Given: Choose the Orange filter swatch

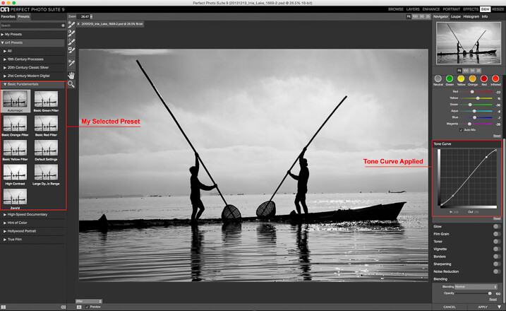Looking at the screenshot, I should tap(472, 78).
